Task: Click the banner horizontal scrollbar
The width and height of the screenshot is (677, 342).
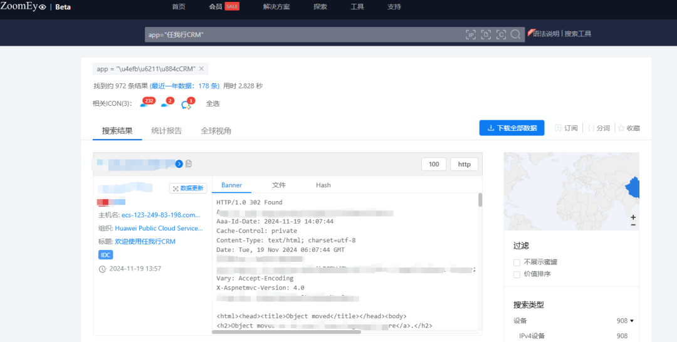Action: tap(286, 331)
